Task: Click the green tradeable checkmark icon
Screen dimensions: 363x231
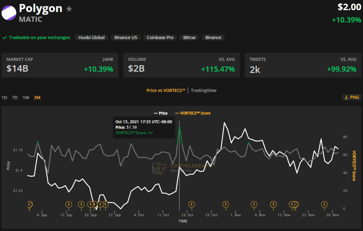Action: (x=5, y=38)
